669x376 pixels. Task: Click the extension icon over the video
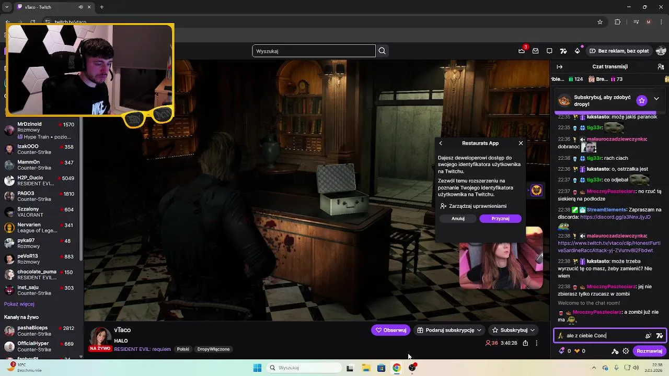536,191
